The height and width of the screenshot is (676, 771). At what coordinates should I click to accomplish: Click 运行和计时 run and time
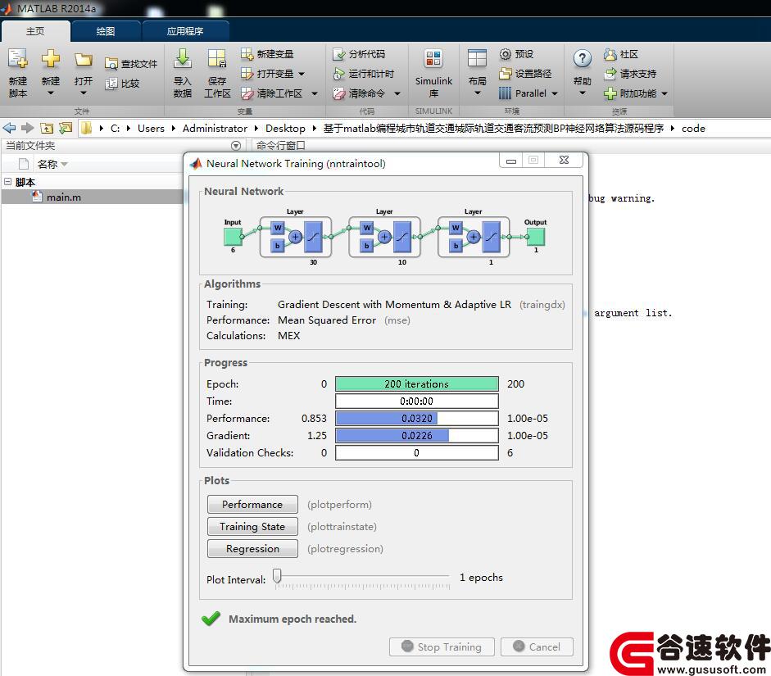[x=364, y=74]
